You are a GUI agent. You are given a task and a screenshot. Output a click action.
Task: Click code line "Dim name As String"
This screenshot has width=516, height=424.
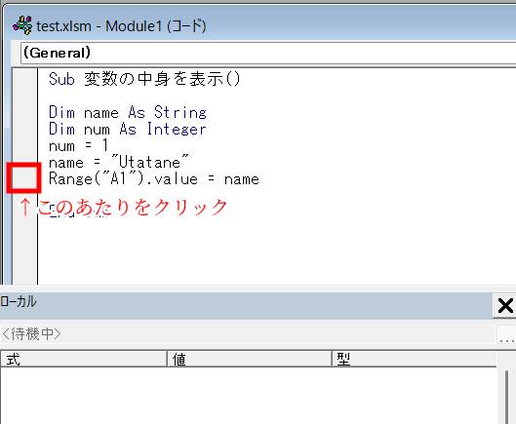[x=128, y=112]
